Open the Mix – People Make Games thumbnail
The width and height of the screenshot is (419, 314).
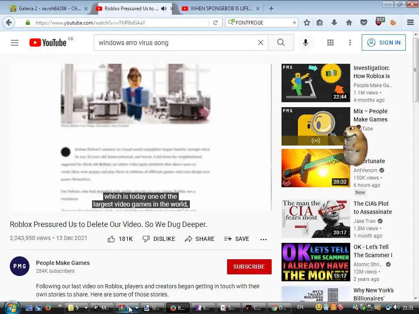315,126
